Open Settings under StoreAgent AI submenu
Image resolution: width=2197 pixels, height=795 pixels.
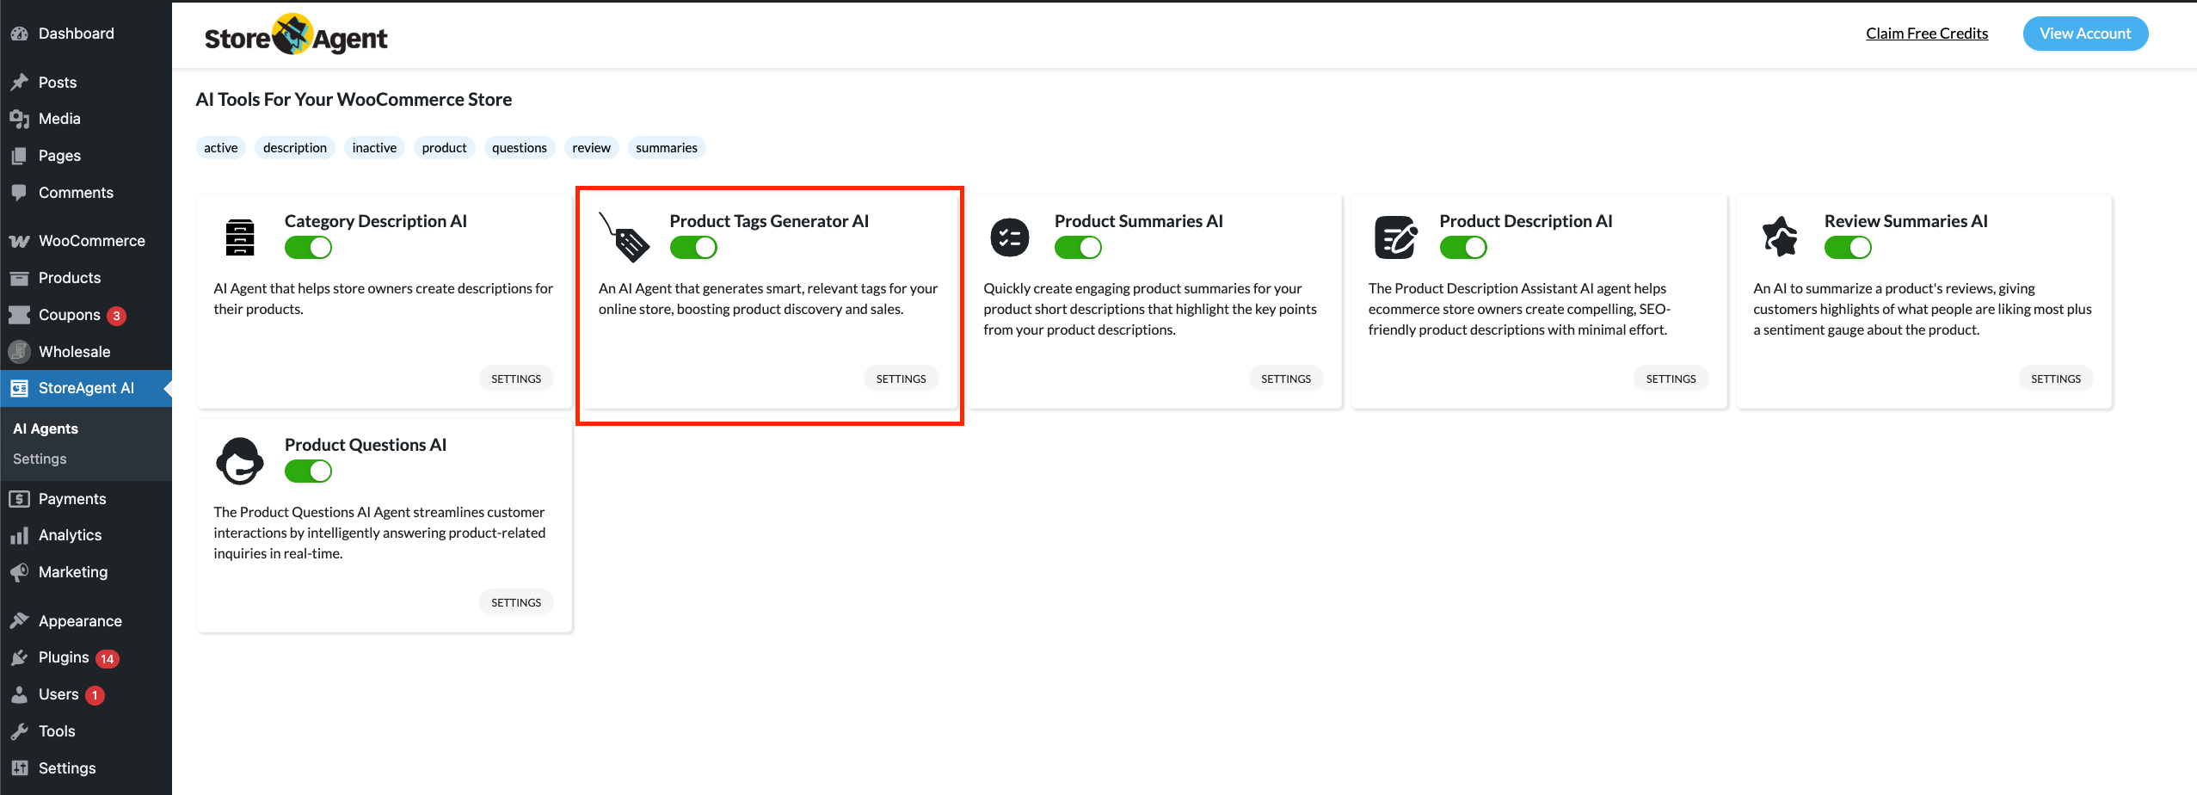tap(40, 459)
